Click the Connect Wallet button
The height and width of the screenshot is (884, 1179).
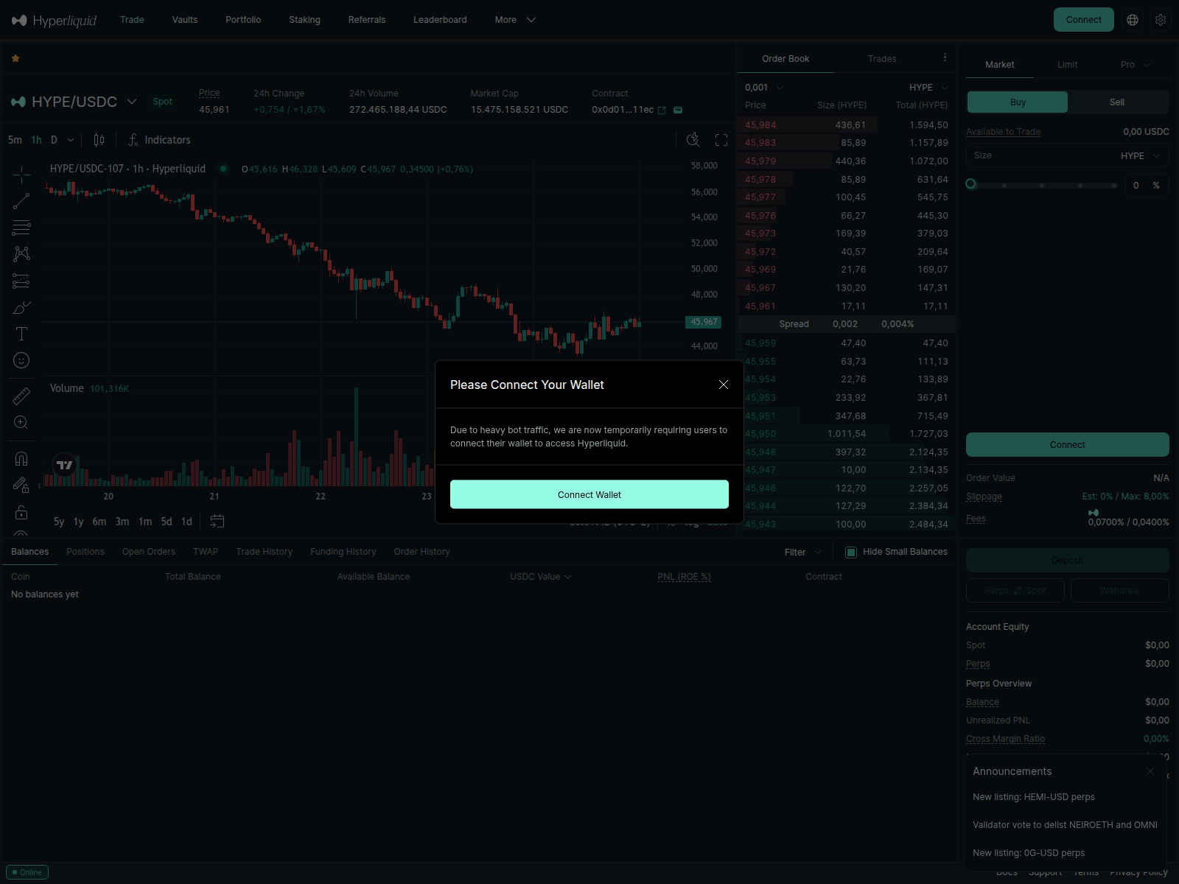point(589,494)
